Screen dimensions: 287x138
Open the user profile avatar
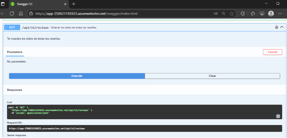coord(271,14)
